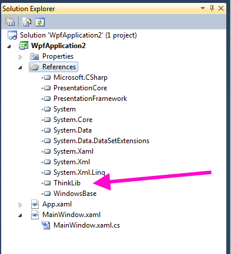
Task: Click the Refresh toolbar icon
Action: 40,22
